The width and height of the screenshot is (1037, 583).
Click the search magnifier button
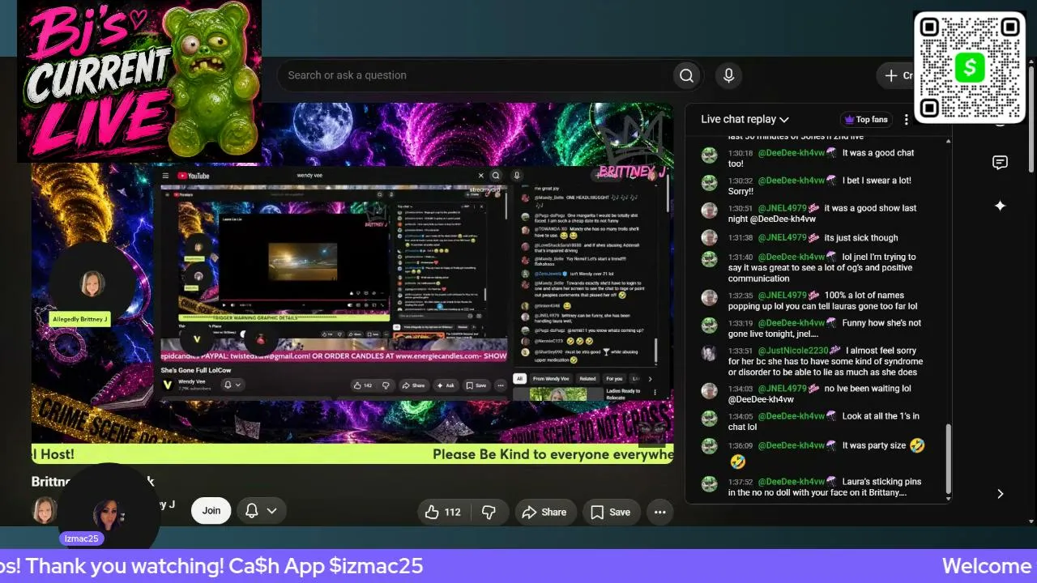tap(686, 75)
